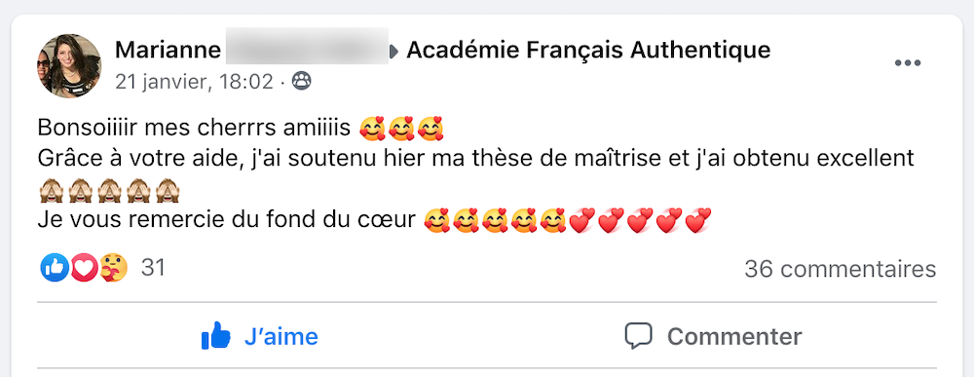Click the arrow before Académie Français Authentique

393,53
